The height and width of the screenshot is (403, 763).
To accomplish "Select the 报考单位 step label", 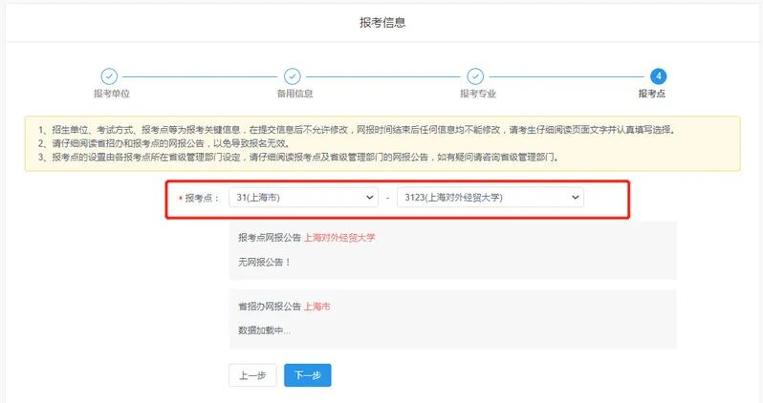I will pos(112,94).
